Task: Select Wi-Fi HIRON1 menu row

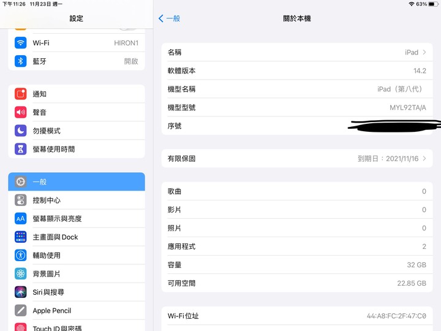Action: [x=77, y=43]
